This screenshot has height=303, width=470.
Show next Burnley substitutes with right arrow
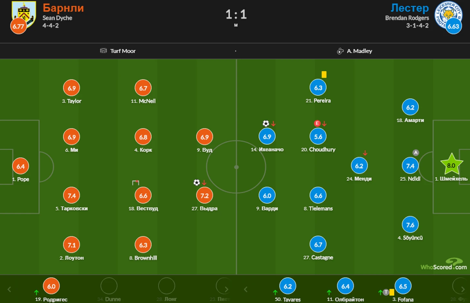[226, 289]
